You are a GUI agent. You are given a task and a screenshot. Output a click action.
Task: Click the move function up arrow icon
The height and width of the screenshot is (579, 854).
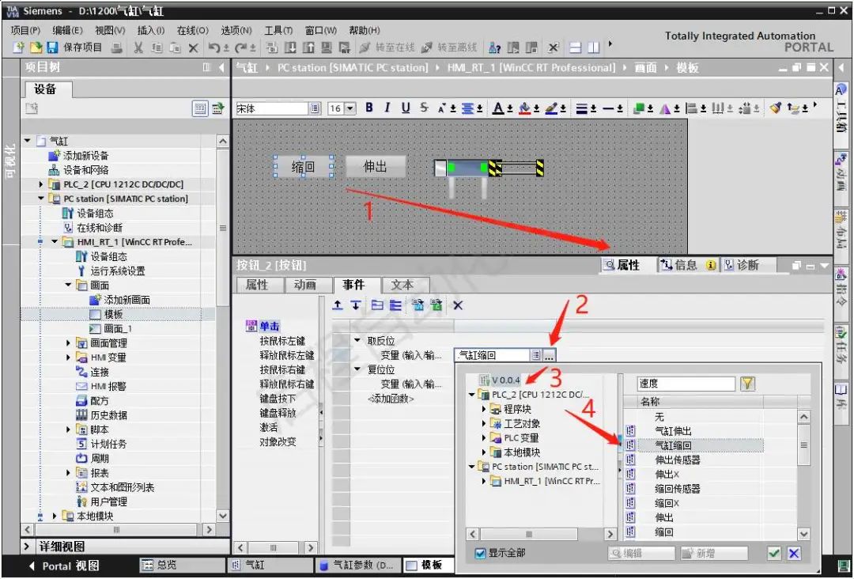(x=338, y=305)
